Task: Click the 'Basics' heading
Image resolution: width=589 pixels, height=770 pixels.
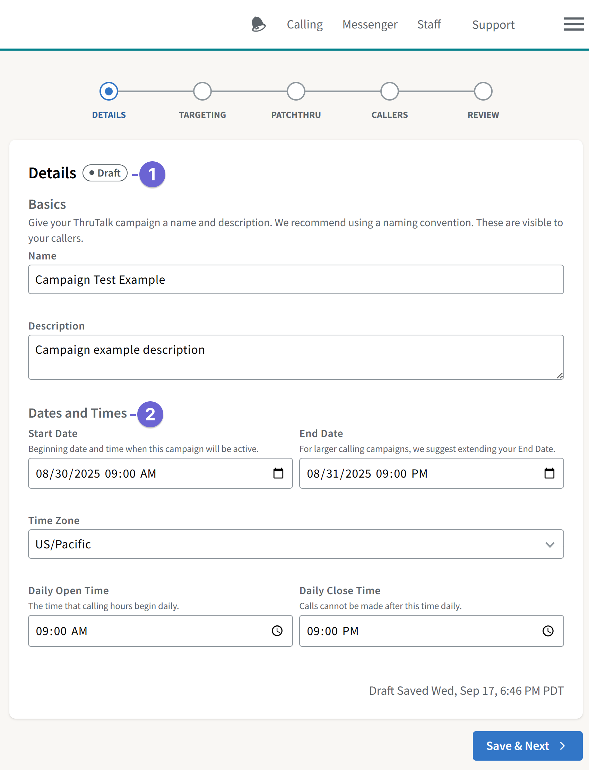Action: pos(47,204)
